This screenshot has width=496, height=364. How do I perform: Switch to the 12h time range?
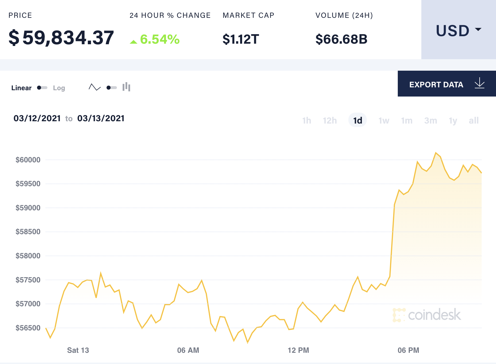click(x=330, y=121)
